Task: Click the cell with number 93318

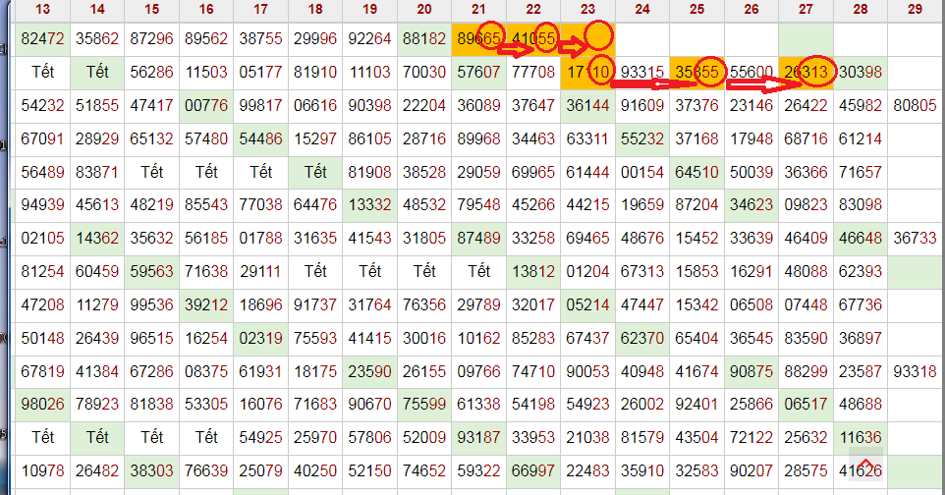Action: [915, 371]
